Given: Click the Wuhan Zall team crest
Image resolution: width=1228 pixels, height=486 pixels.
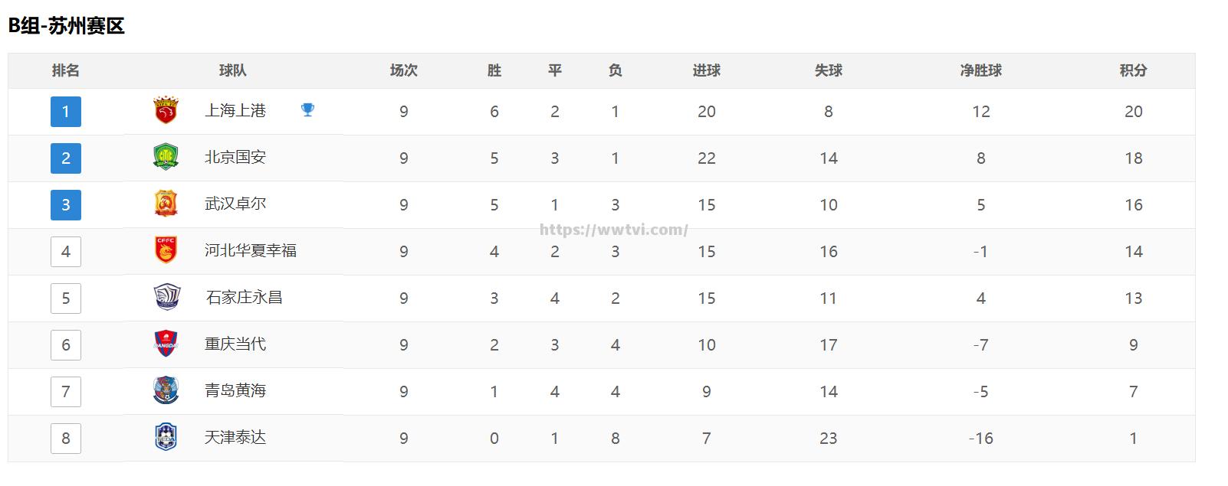Looking at the screenshot, I should pyautogui.click(x=166, y=204).
